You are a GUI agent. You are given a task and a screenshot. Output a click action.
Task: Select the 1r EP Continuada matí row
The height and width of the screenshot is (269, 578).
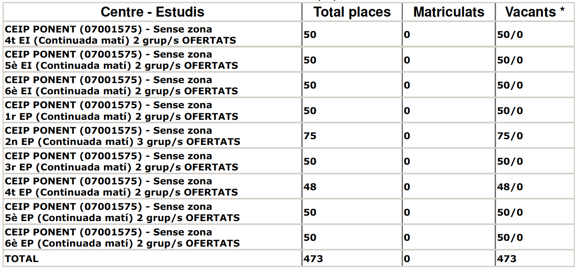289,111
